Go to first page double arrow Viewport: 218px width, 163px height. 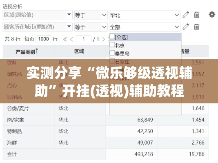(65, 39)
